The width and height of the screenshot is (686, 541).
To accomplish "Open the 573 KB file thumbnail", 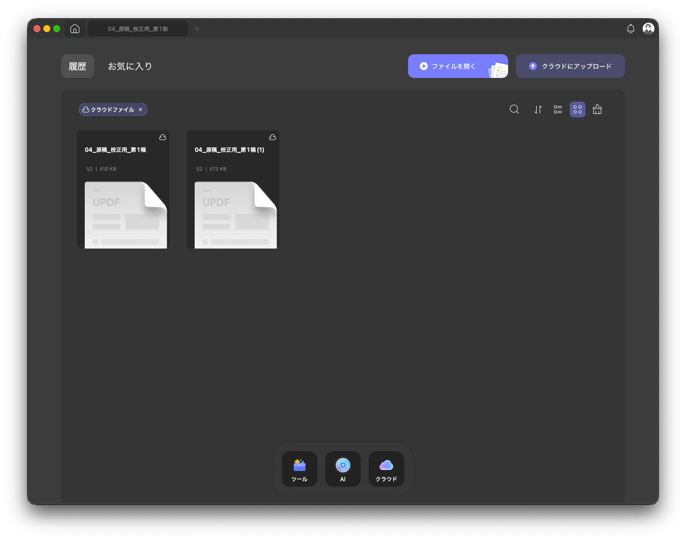I will click(236, 215).
